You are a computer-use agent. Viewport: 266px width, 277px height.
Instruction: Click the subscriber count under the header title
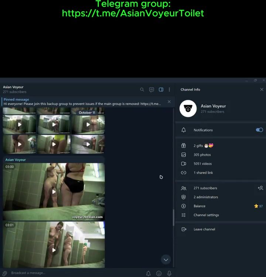(15, 92)
